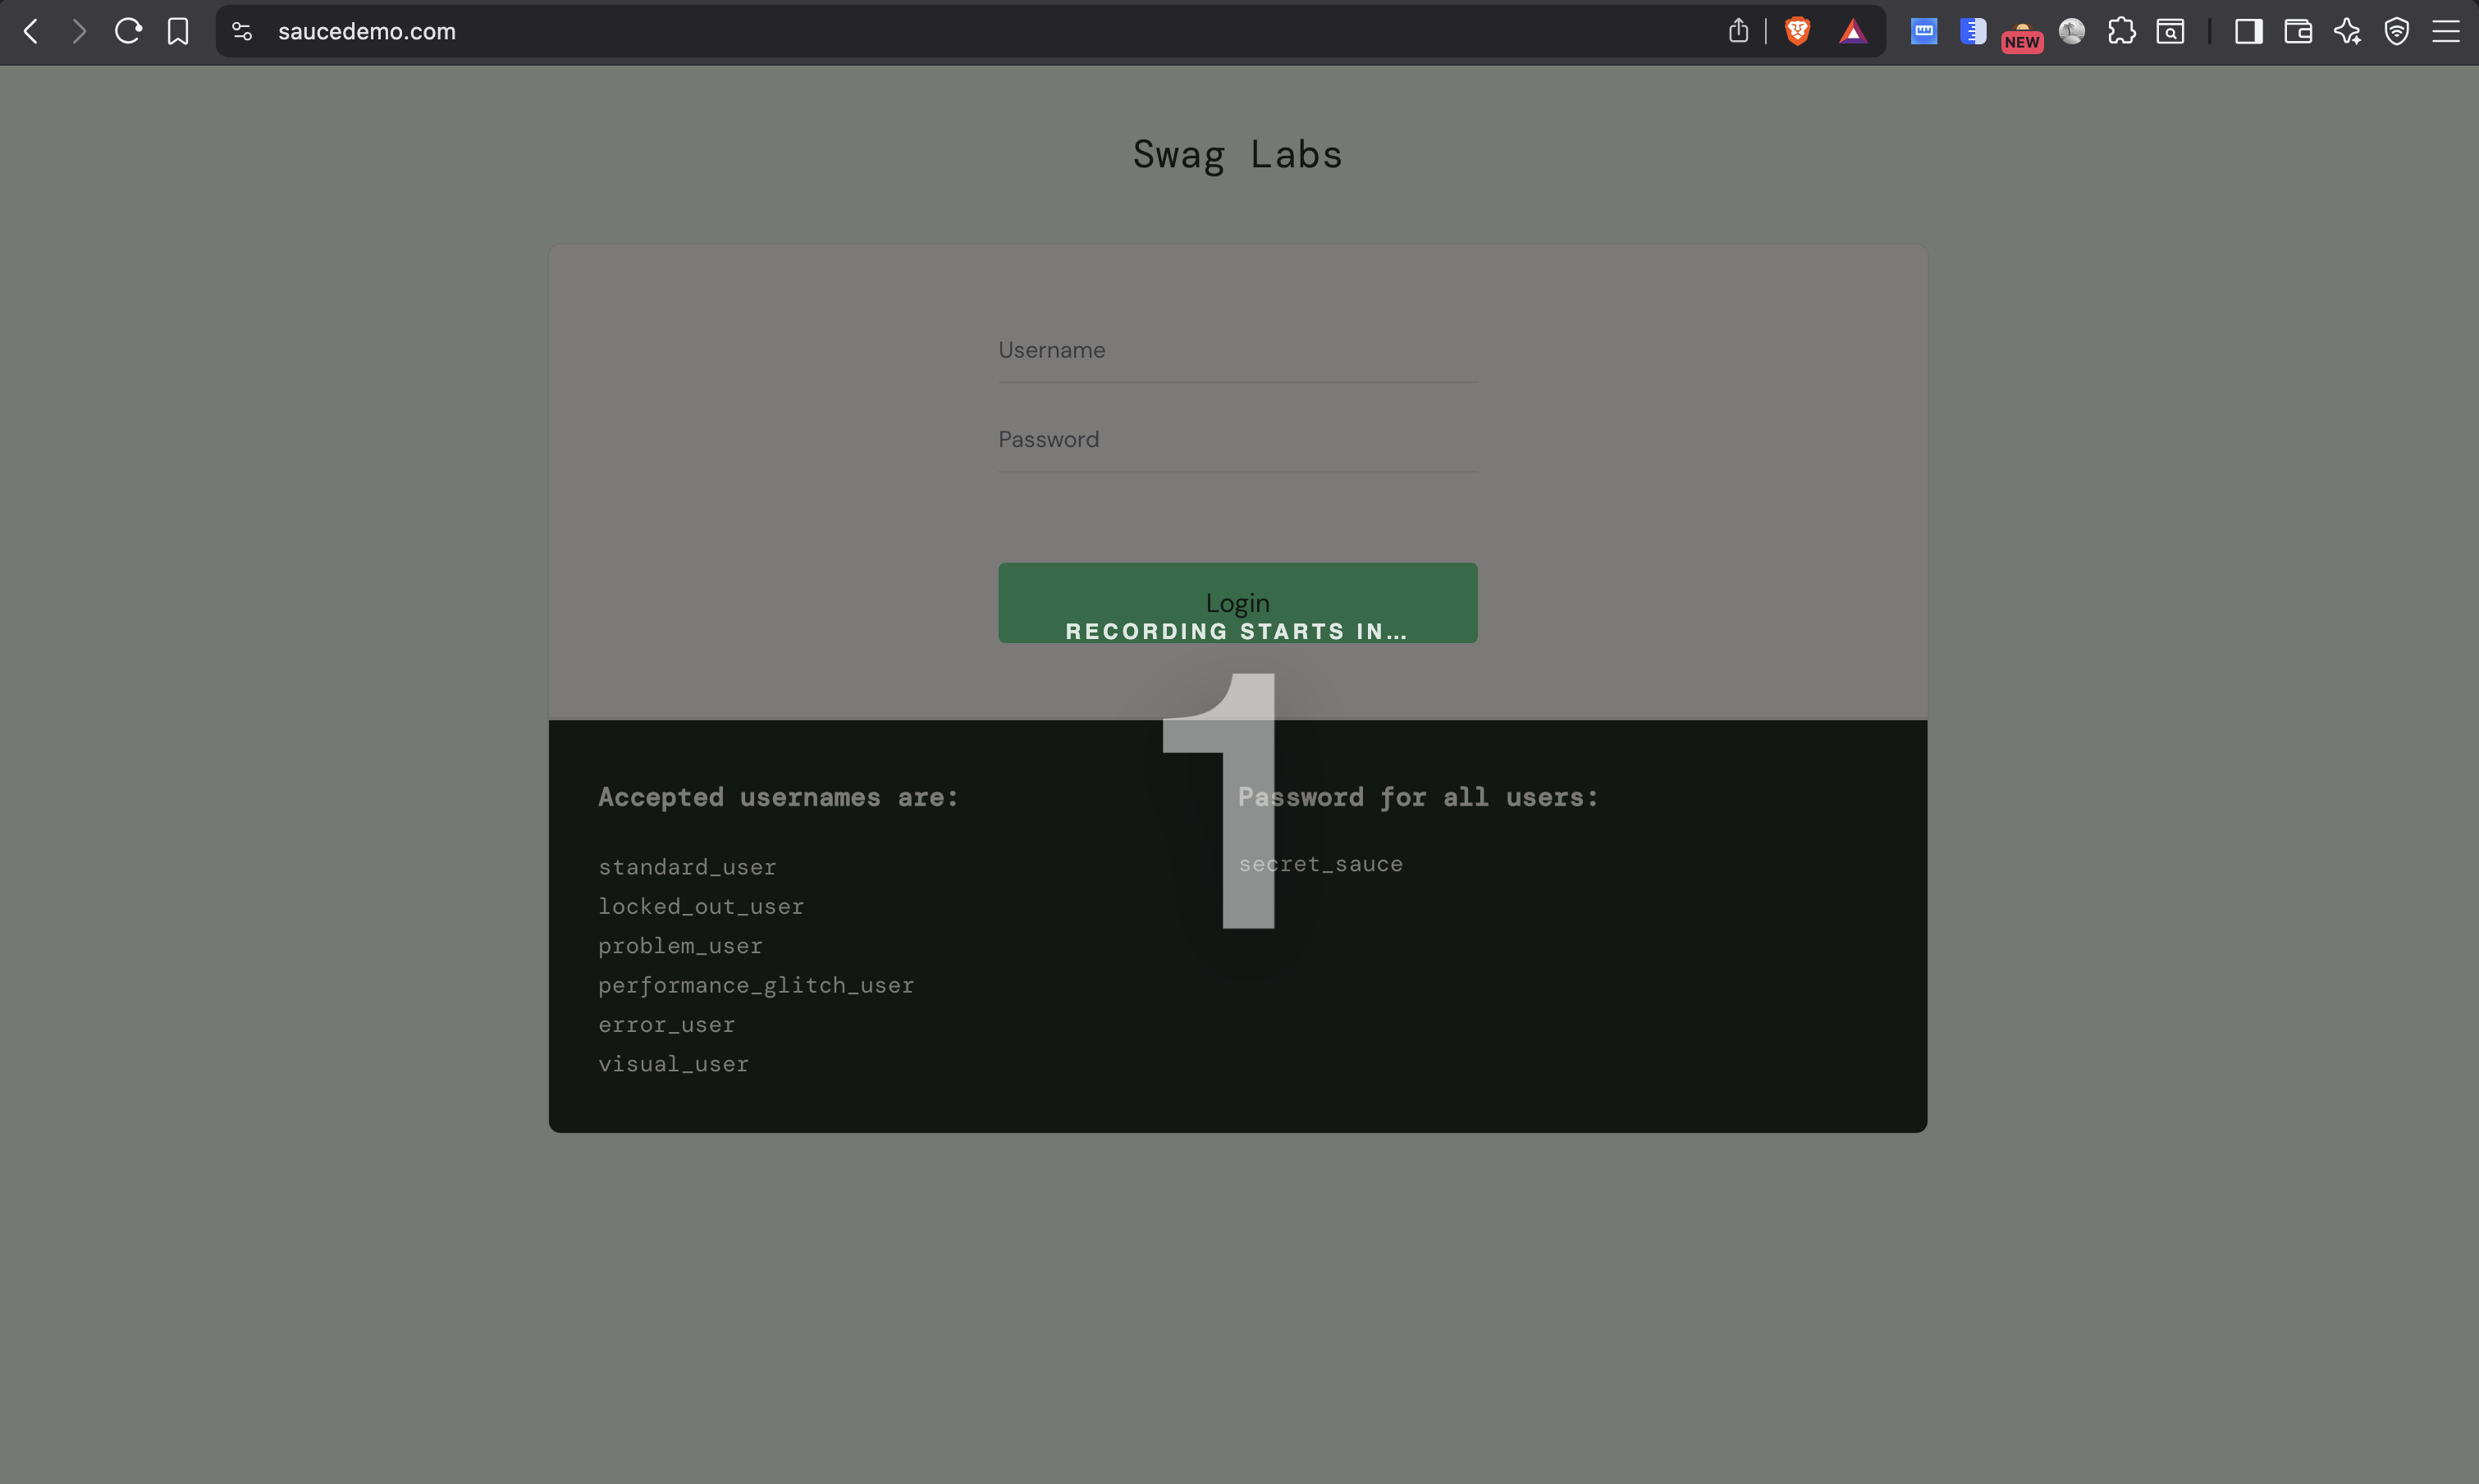Screen dimensions: 2479x1484
Task: Open site settings icon in address bar
Action: coord(242,32)
